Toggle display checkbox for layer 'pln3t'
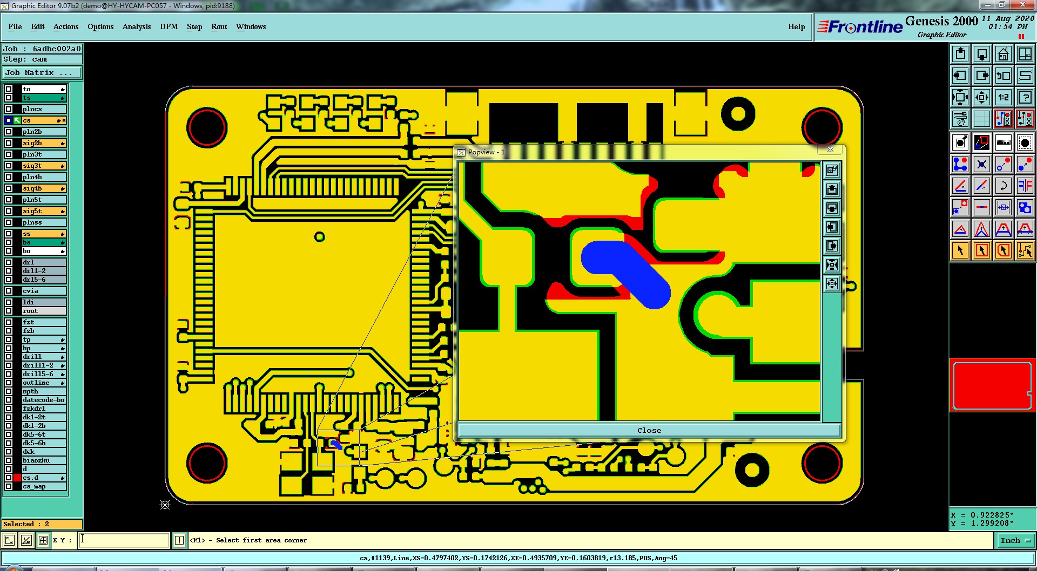Screen dimensions: 1037x571 click(9, 154)
